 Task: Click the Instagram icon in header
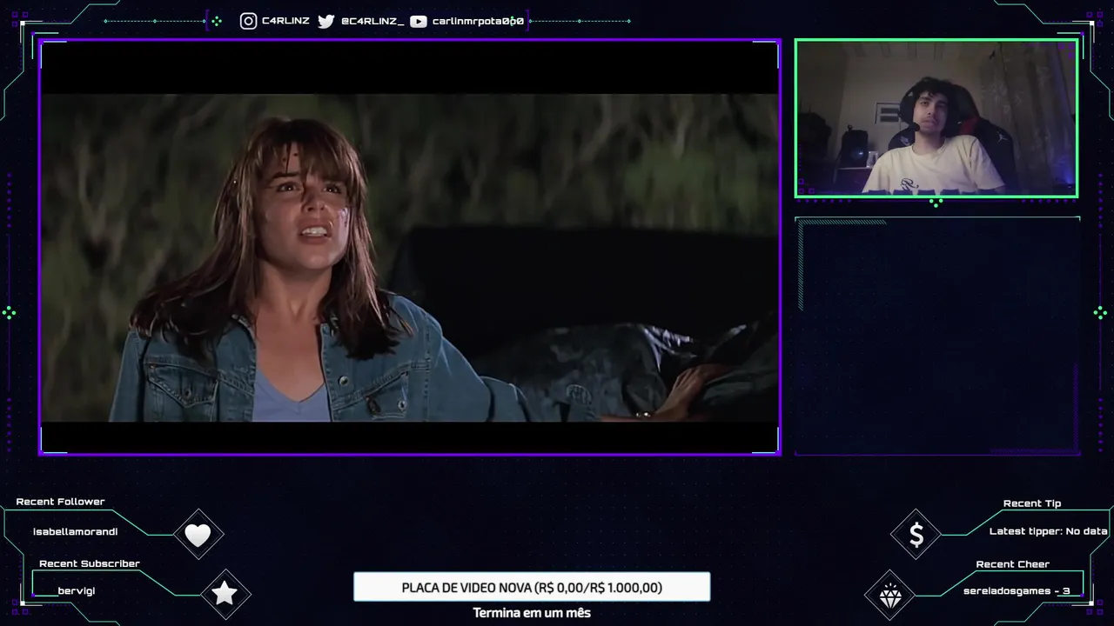pos(249,21)
